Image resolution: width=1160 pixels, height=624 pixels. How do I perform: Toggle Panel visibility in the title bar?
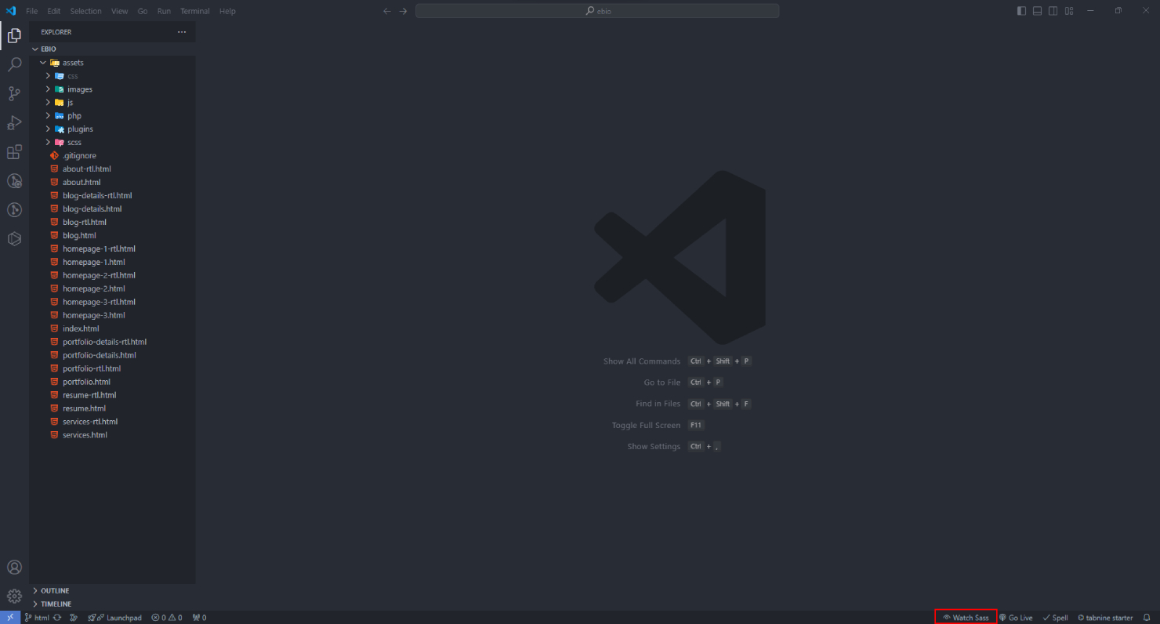pyautogui.click(x=1037, y=11)
